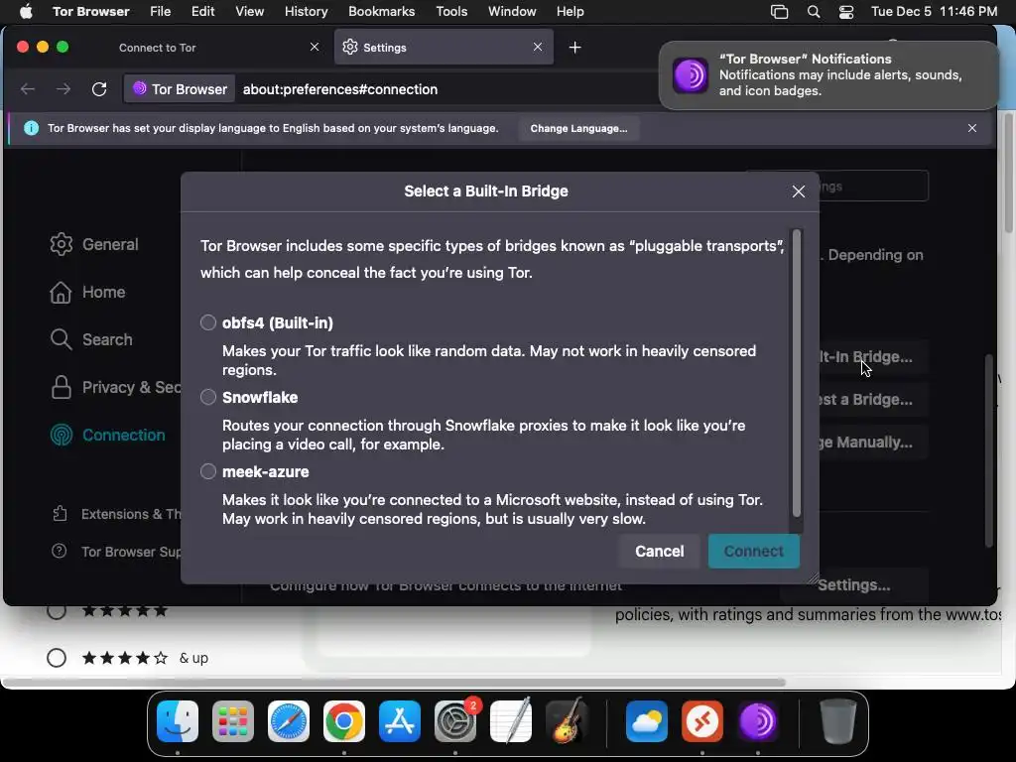1016x762 pixels.
Task: Open the Tor Browser Support link
Action: click(x=117, y=552)
